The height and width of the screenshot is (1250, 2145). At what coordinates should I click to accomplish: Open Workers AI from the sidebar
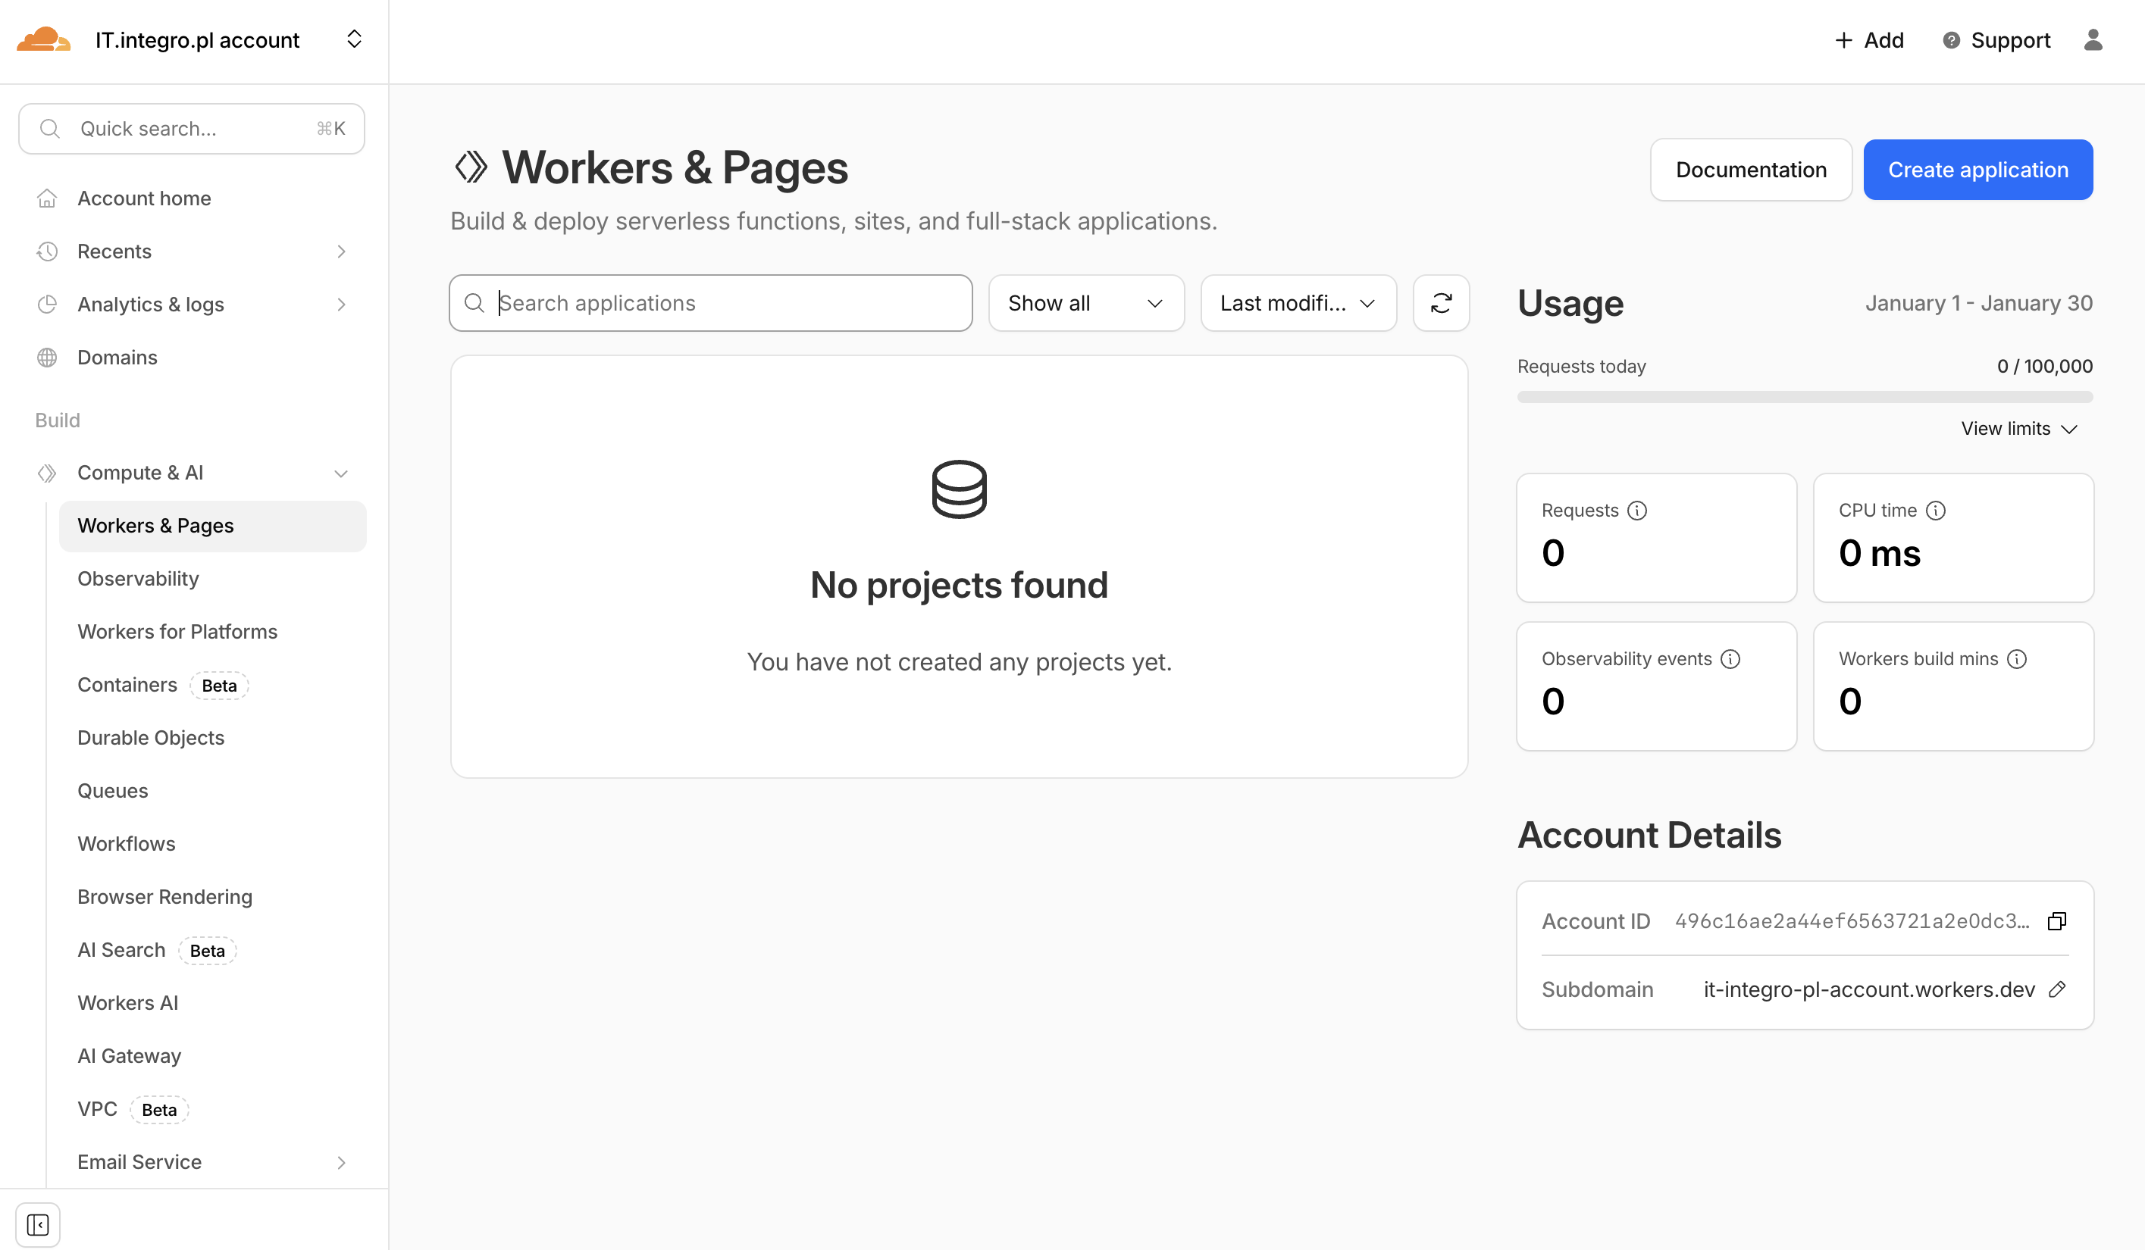click(127, 1002)
